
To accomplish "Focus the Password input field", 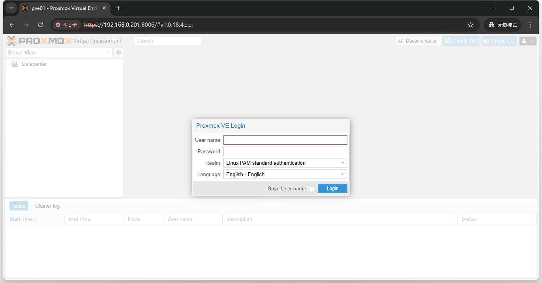I will tap(285, 151).
